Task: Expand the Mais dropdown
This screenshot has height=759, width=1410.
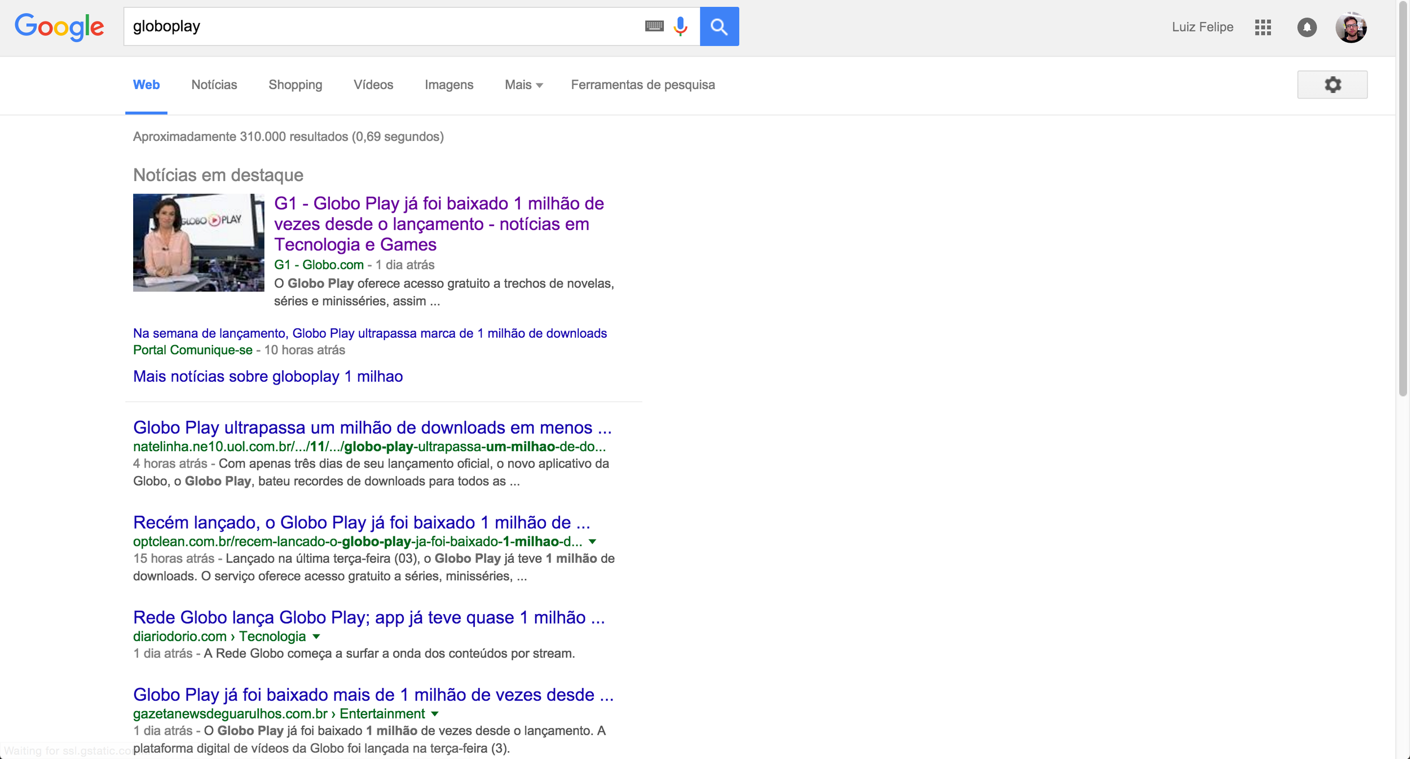Action: [x=524, y=85]
